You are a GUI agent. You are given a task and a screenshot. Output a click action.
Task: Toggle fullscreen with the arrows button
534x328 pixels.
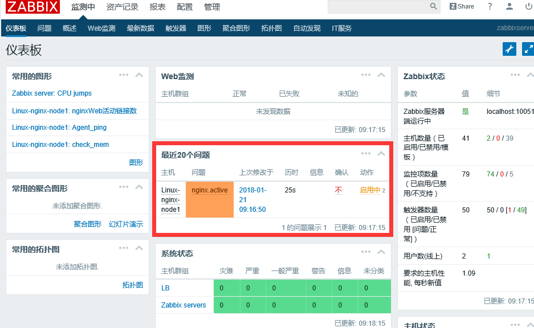click(x=528, y=50)
